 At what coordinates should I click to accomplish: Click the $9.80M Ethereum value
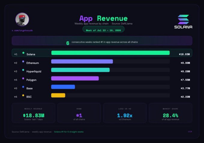[185, 63]
